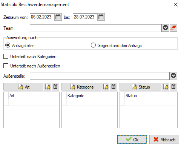Open calendar picker for end date

pyautogui.click(x=101, y=17)
